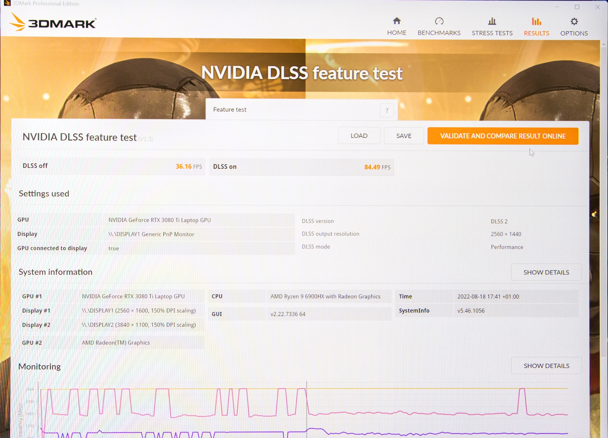This screenshot has width=608, height=438.
Task: Click the DLSS off score row
Action: [112, 166]
